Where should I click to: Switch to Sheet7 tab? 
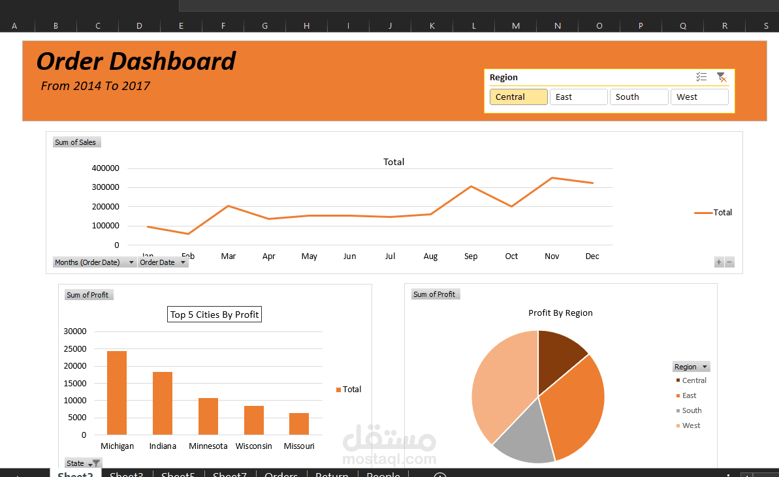230,474
